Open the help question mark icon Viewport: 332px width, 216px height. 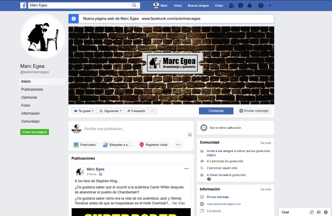tap(261, 5)
